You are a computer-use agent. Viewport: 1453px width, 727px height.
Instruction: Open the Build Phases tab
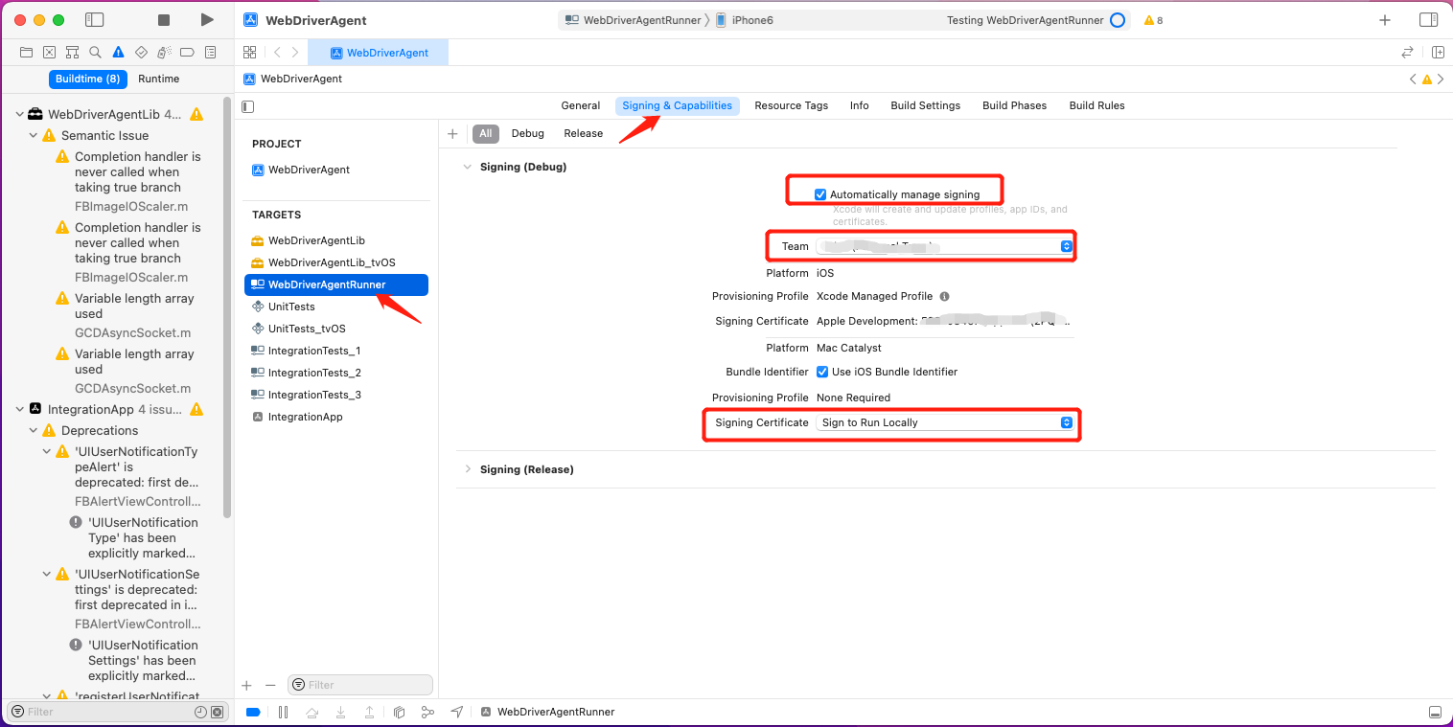coord(1014,105)
